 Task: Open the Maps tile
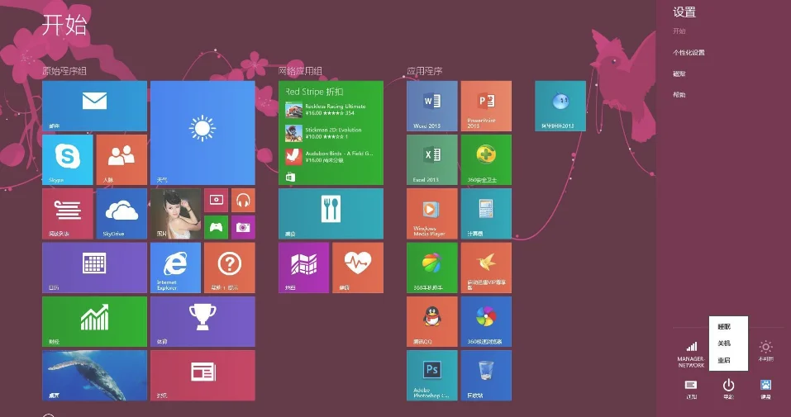(x=303, y=268)
